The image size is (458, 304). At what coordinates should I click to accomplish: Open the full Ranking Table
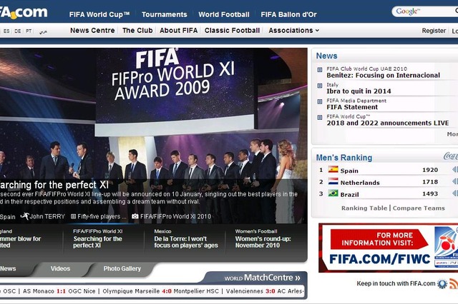click(364, 208)
